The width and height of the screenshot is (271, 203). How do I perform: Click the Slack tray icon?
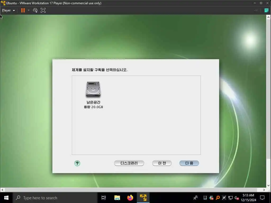[211, 198]
